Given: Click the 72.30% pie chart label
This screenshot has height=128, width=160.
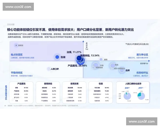Looking at the screenshot, I should 147,100.
